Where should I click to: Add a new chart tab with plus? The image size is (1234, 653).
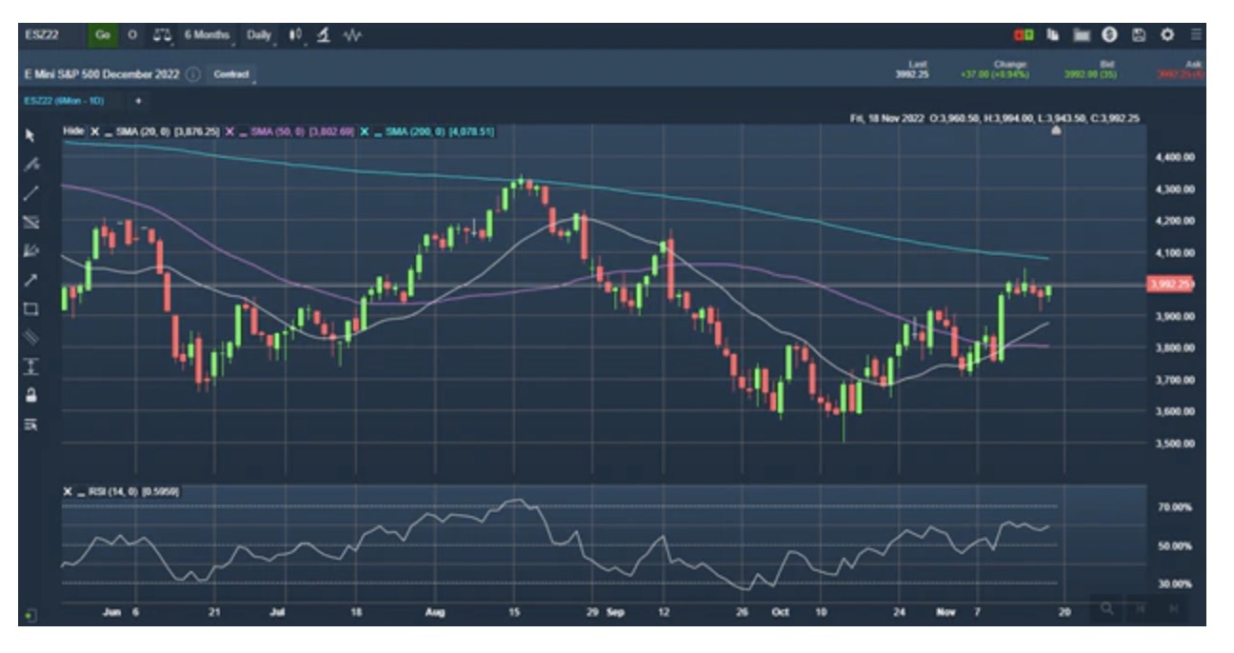pyautogui.click(x=139, y=100)
